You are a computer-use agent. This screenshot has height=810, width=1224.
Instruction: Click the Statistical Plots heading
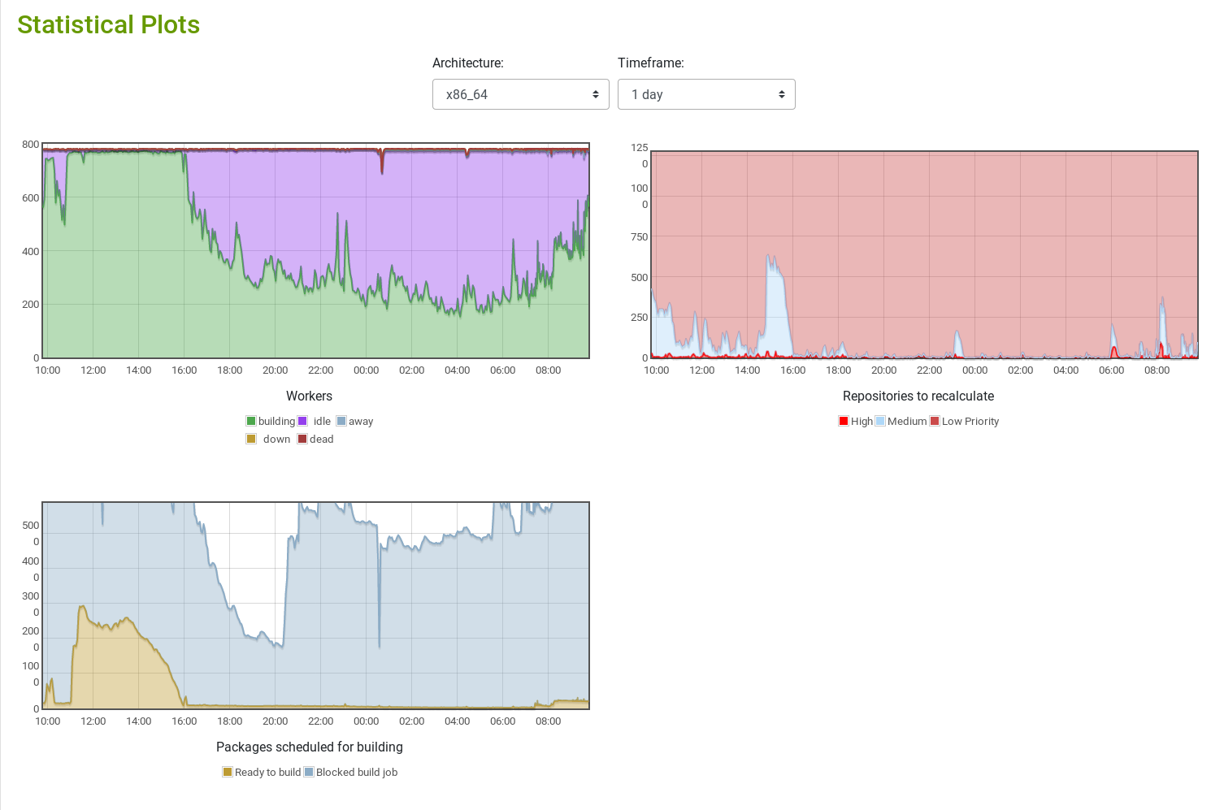pos(109,25)
